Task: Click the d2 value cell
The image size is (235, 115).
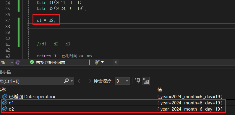Action: (190, 109)
